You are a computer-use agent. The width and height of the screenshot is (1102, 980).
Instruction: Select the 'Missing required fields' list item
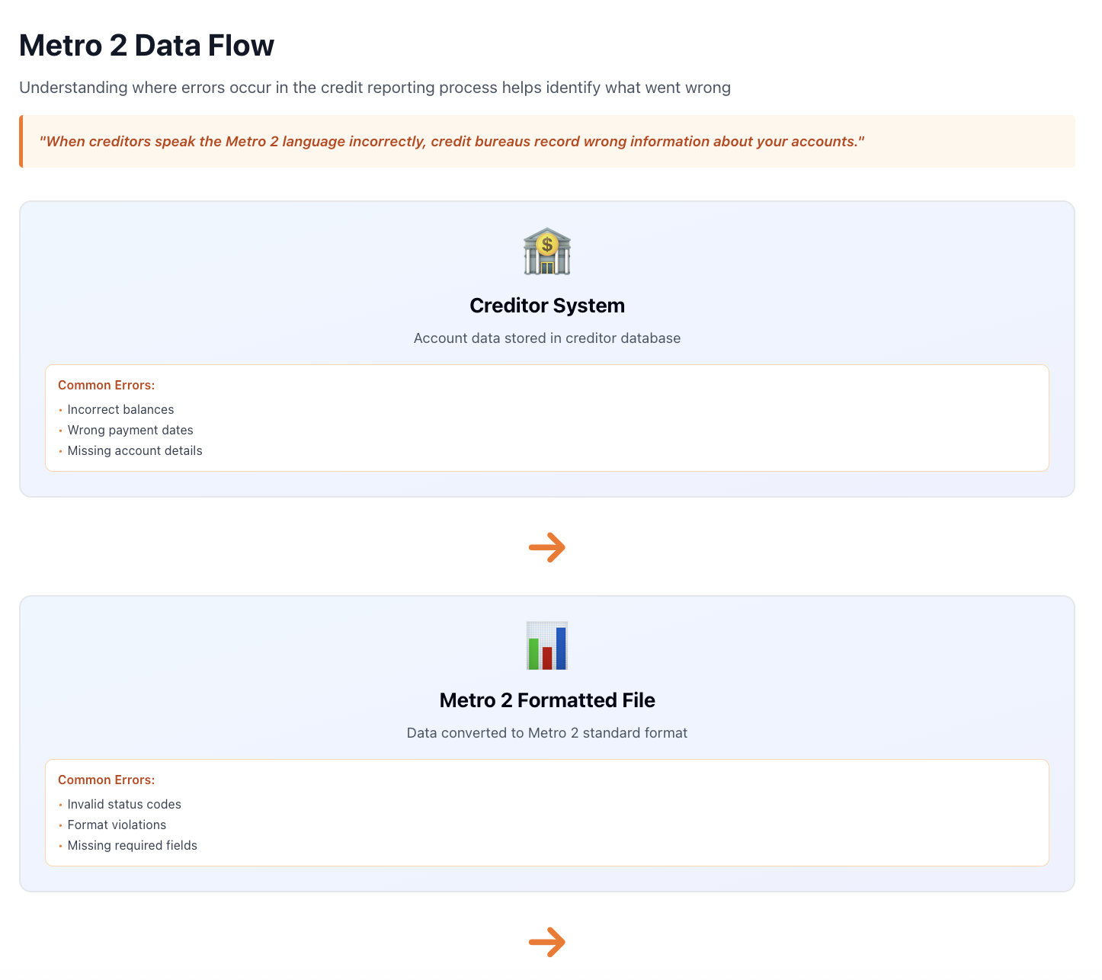[x=132, y=846]
